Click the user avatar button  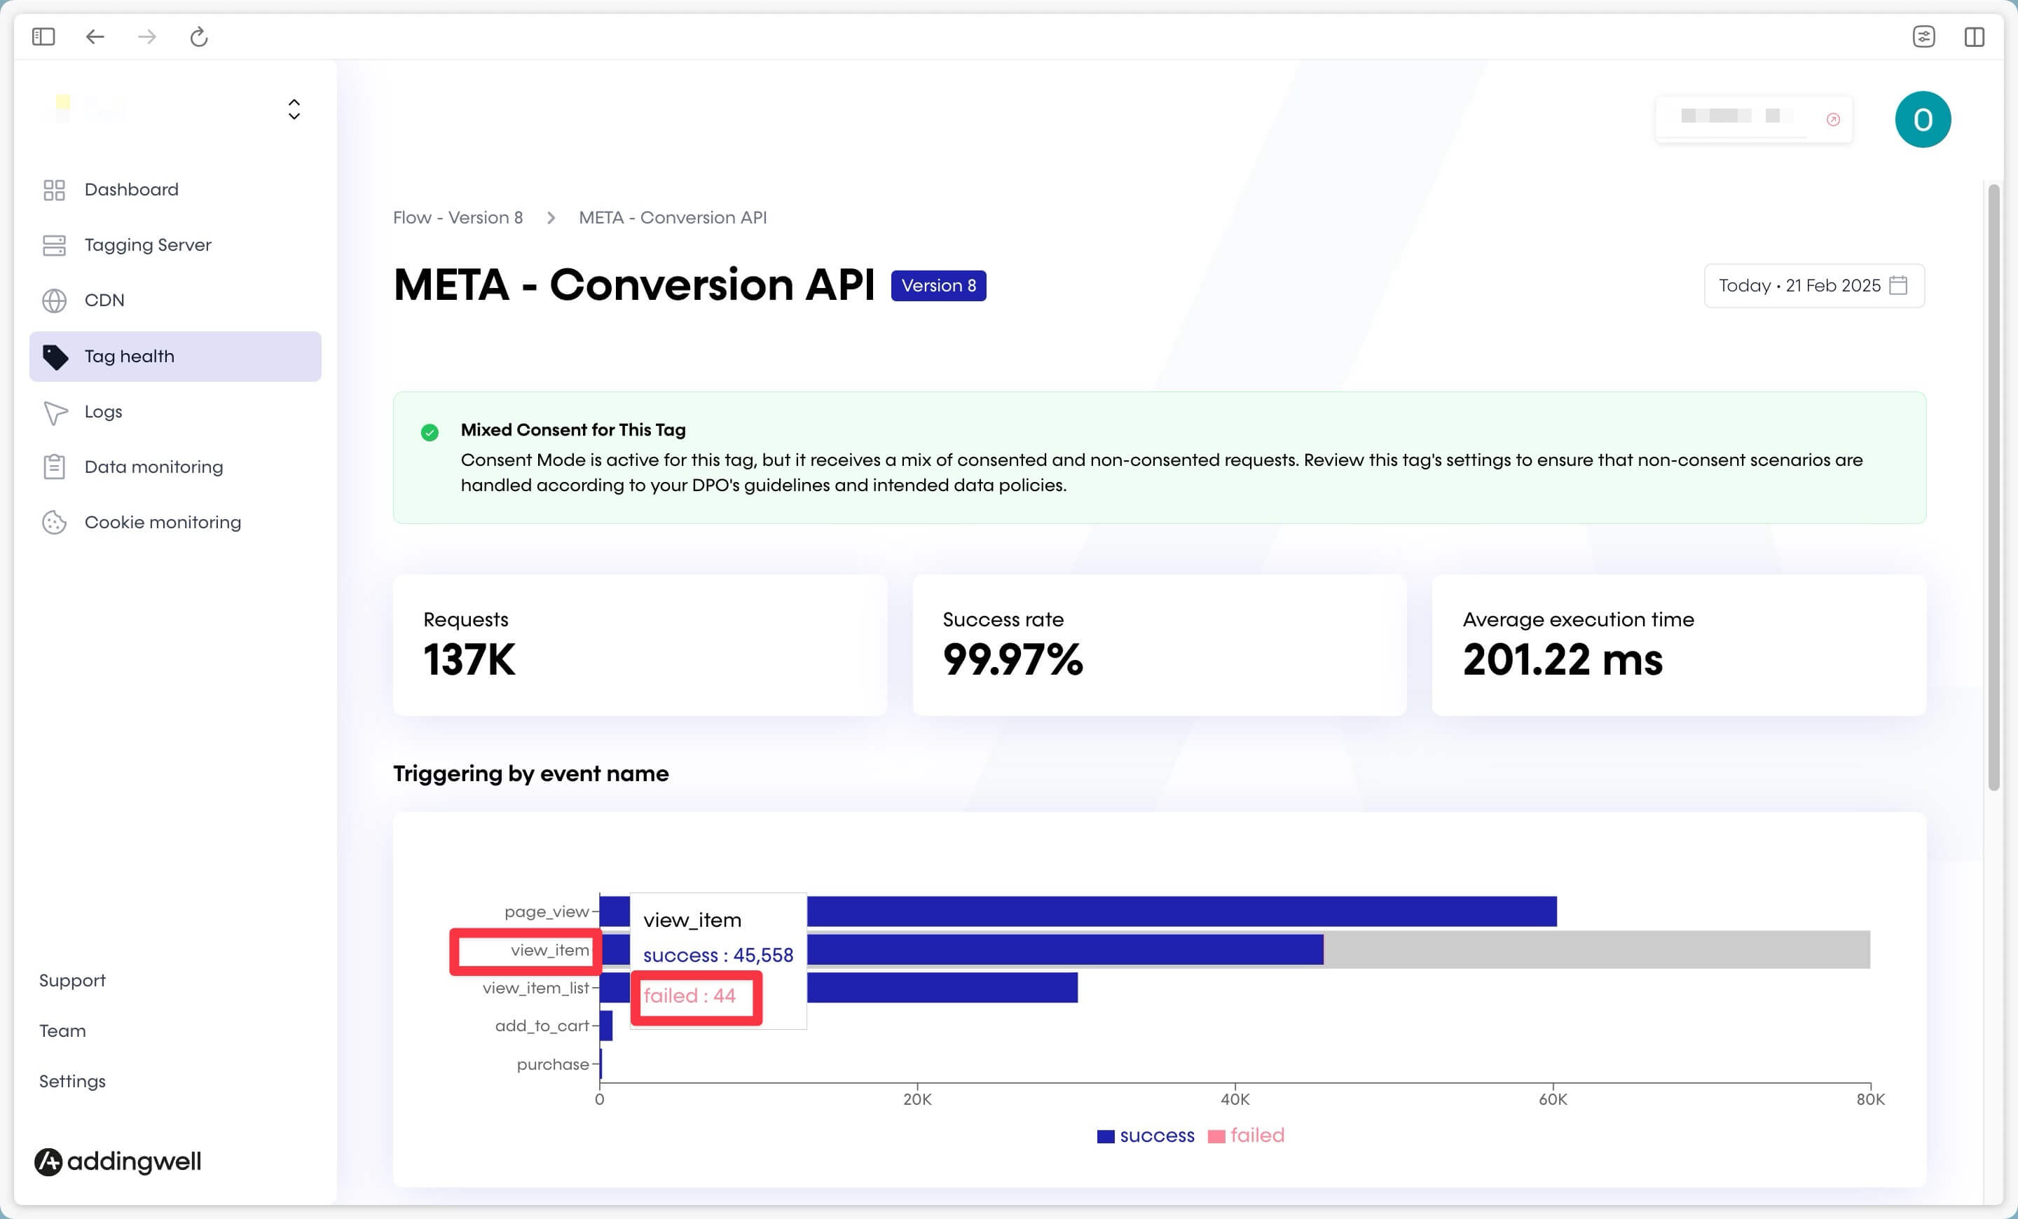(x=1923, y=118)
